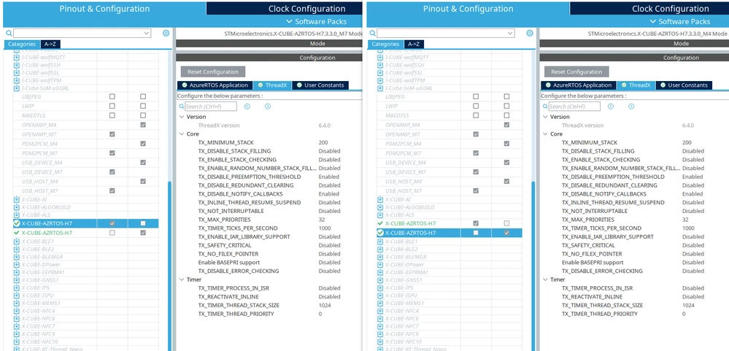Click Reset Configuration in M7 Mode window
This screenshot has width=729, height=351.
tap(213, 72)
